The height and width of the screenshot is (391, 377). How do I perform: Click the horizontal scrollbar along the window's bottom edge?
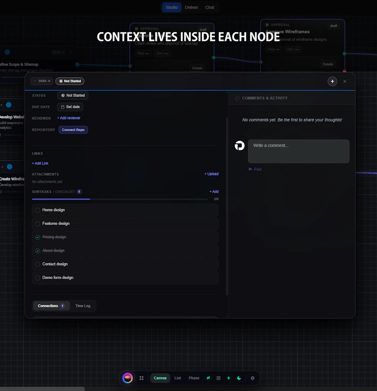[x=42, y=389]
